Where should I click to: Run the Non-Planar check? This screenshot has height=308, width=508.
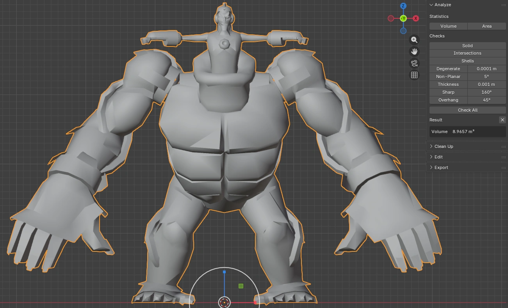[448, 77]
